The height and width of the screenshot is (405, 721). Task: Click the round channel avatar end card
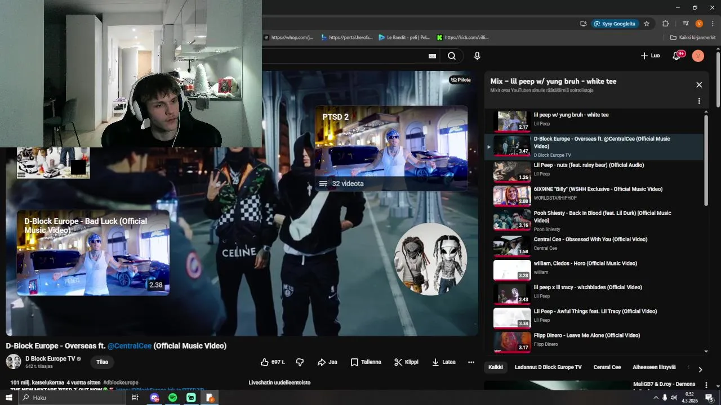click(431, 259)
